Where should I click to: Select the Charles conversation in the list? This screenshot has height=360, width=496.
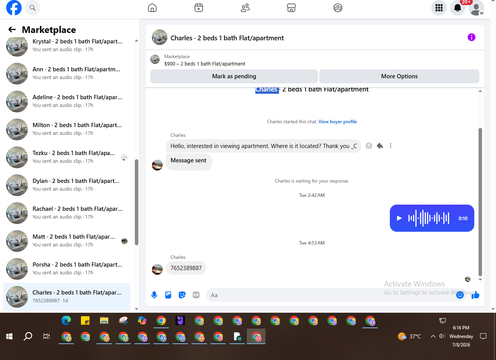pos(67,297)
